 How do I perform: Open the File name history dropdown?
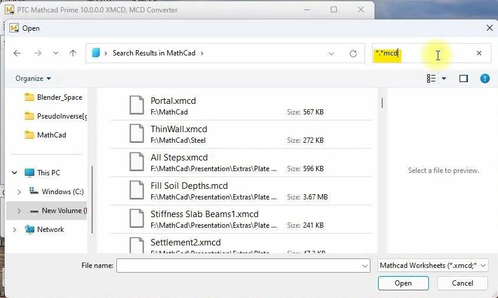click(x=365, y=266)
